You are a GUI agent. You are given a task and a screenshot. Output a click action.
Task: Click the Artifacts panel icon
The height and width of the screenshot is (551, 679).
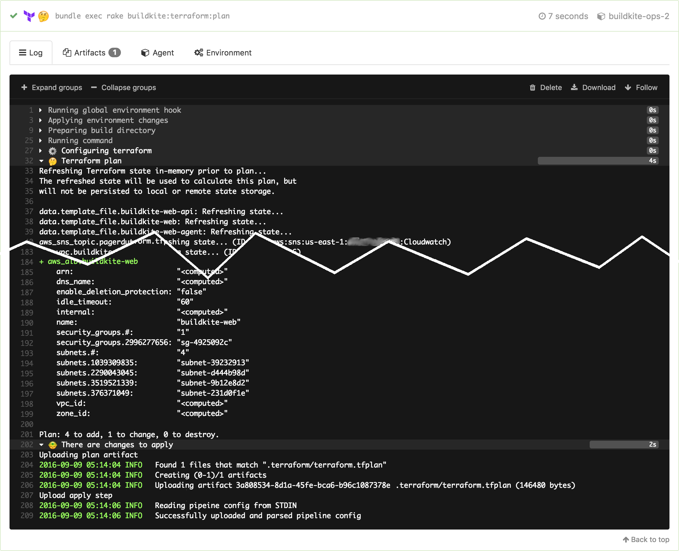click(x=67, y=52)
